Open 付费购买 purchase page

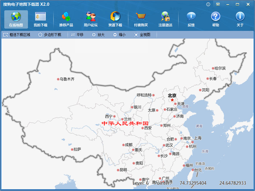click(x=141, y=19)
